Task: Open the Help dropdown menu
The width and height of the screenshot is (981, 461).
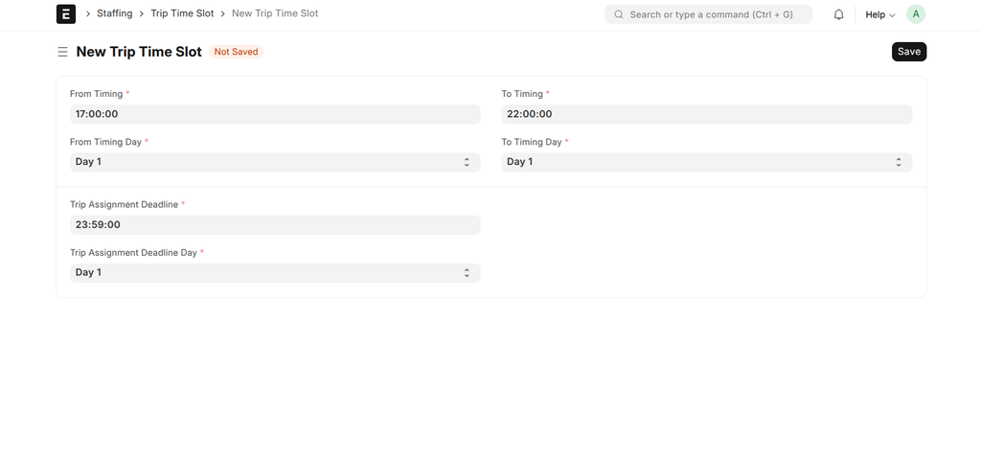Action: (879, 14)
